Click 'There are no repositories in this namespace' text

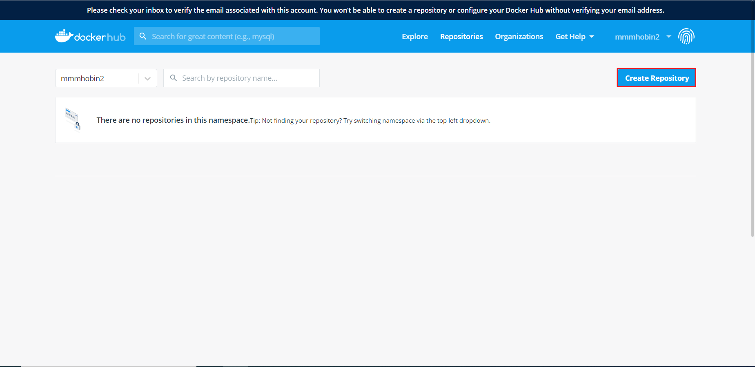point(173,120)
